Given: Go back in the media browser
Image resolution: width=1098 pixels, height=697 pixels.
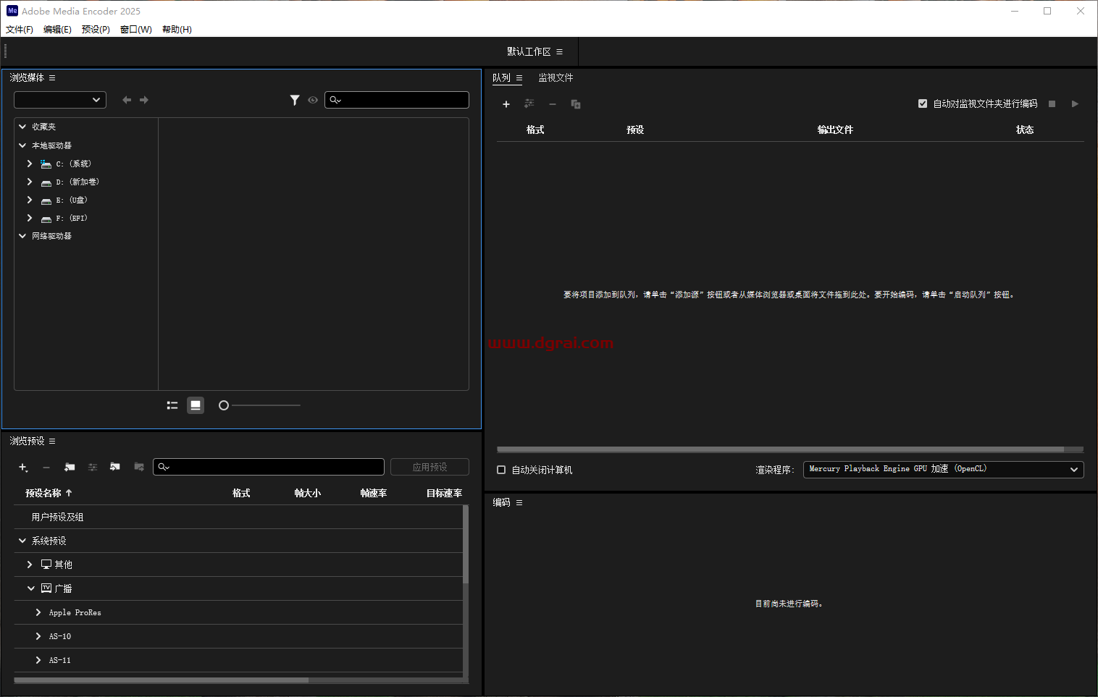Looking at the screenshot, I should (x=127, y=100).
